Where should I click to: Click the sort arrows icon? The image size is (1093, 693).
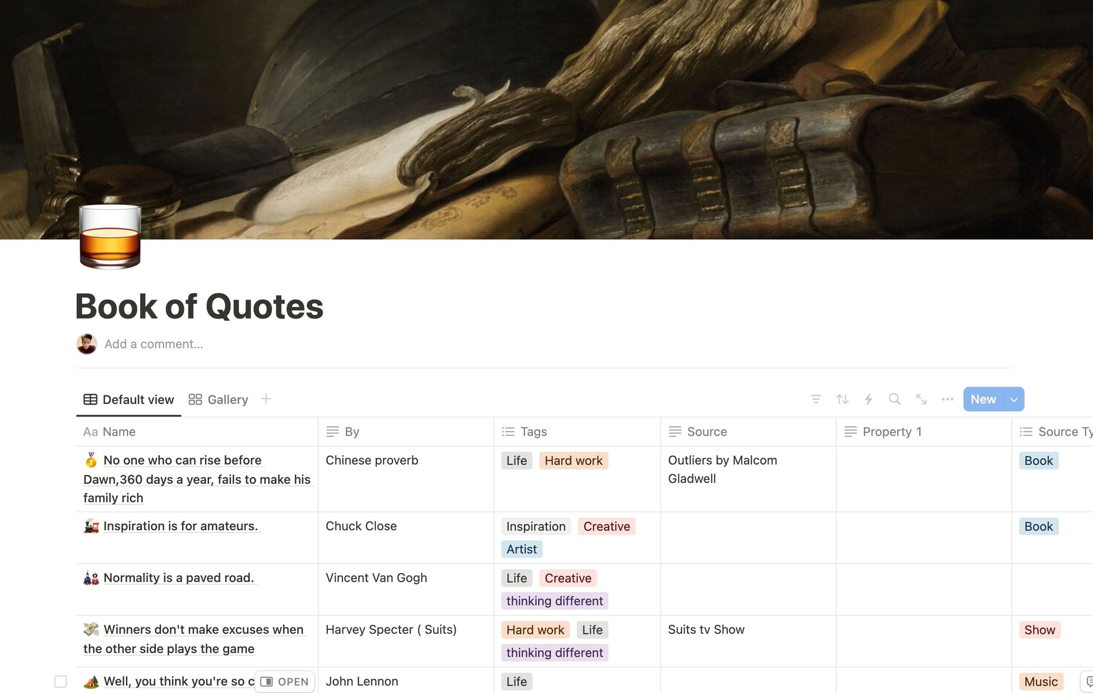click(x=842, y=399)
